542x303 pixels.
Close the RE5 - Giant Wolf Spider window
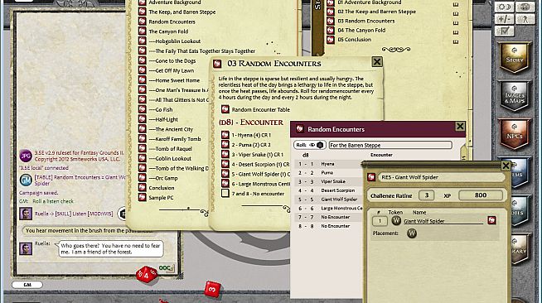tap(506, 166)
